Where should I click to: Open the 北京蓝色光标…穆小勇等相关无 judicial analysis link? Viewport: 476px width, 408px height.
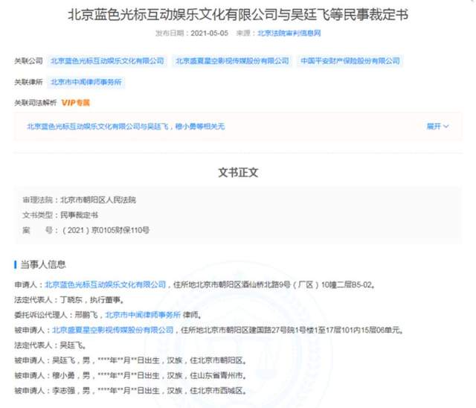[126, 127]
